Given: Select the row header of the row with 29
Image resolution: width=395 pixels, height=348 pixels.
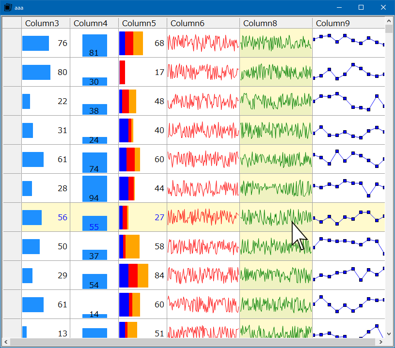Looking at the screenshot, I should [x=12, y=275].
